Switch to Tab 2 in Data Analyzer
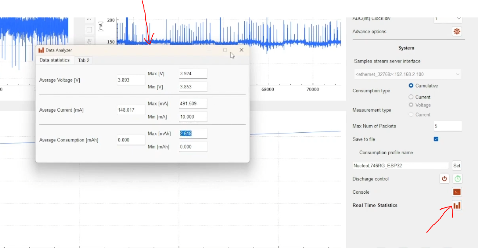 (84, 60)
